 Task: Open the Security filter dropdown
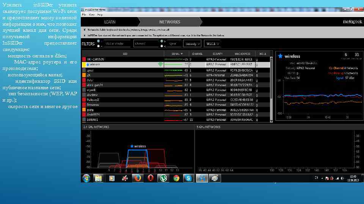(192, 43)
